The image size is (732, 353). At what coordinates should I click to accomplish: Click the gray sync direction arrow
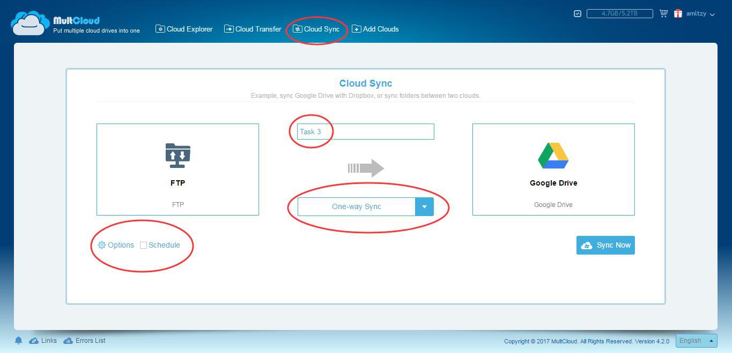click(x=366, y=168)
